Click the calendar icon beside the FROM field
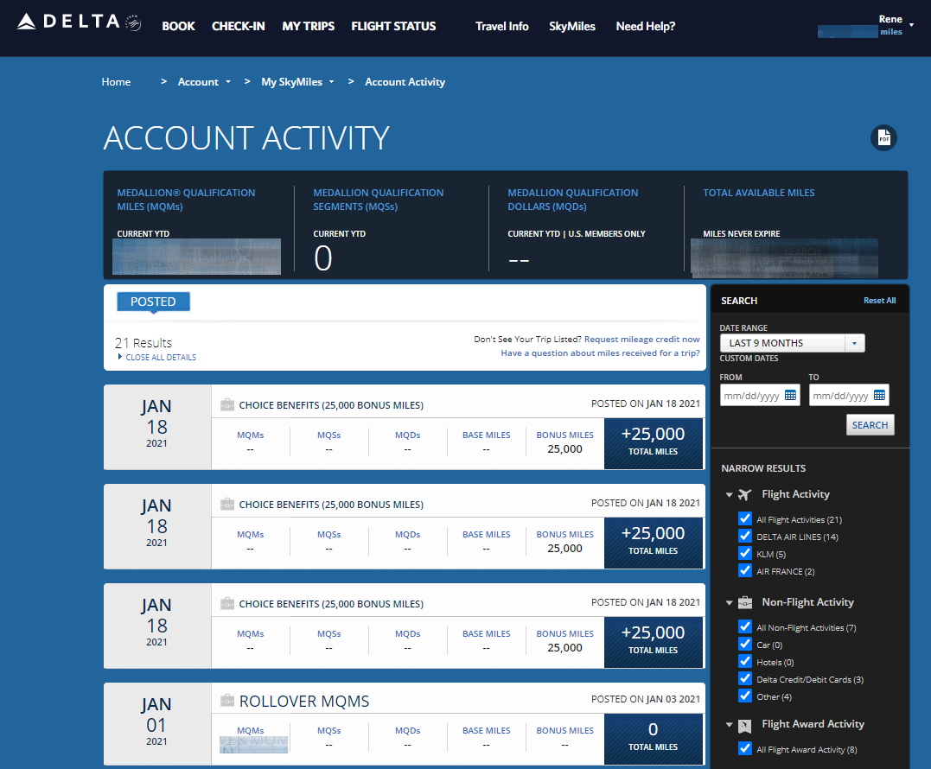The height and width of the screenshot is (769, 931). [792, 395]
